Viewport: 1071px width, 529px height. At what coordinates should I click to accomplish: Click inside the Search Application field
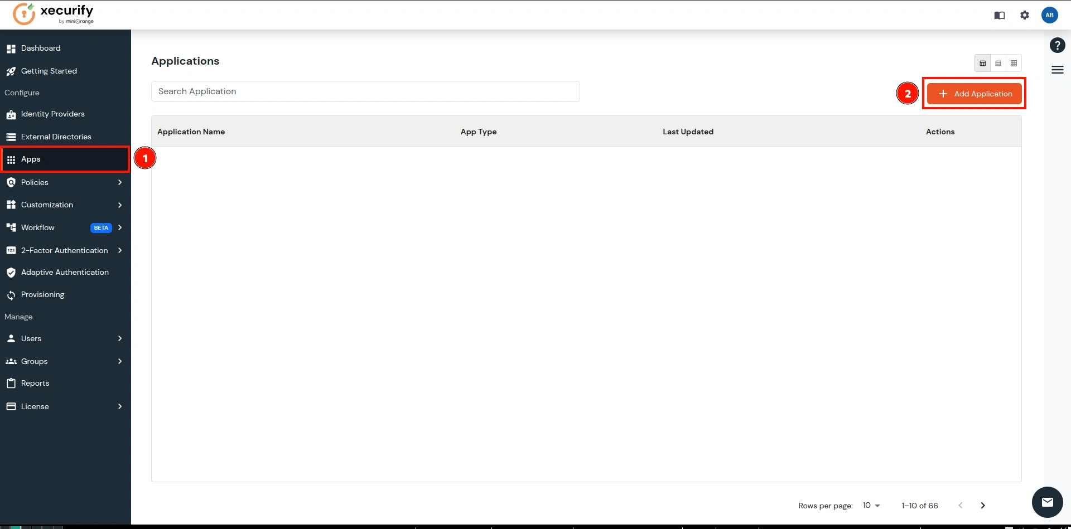point(365,91)
